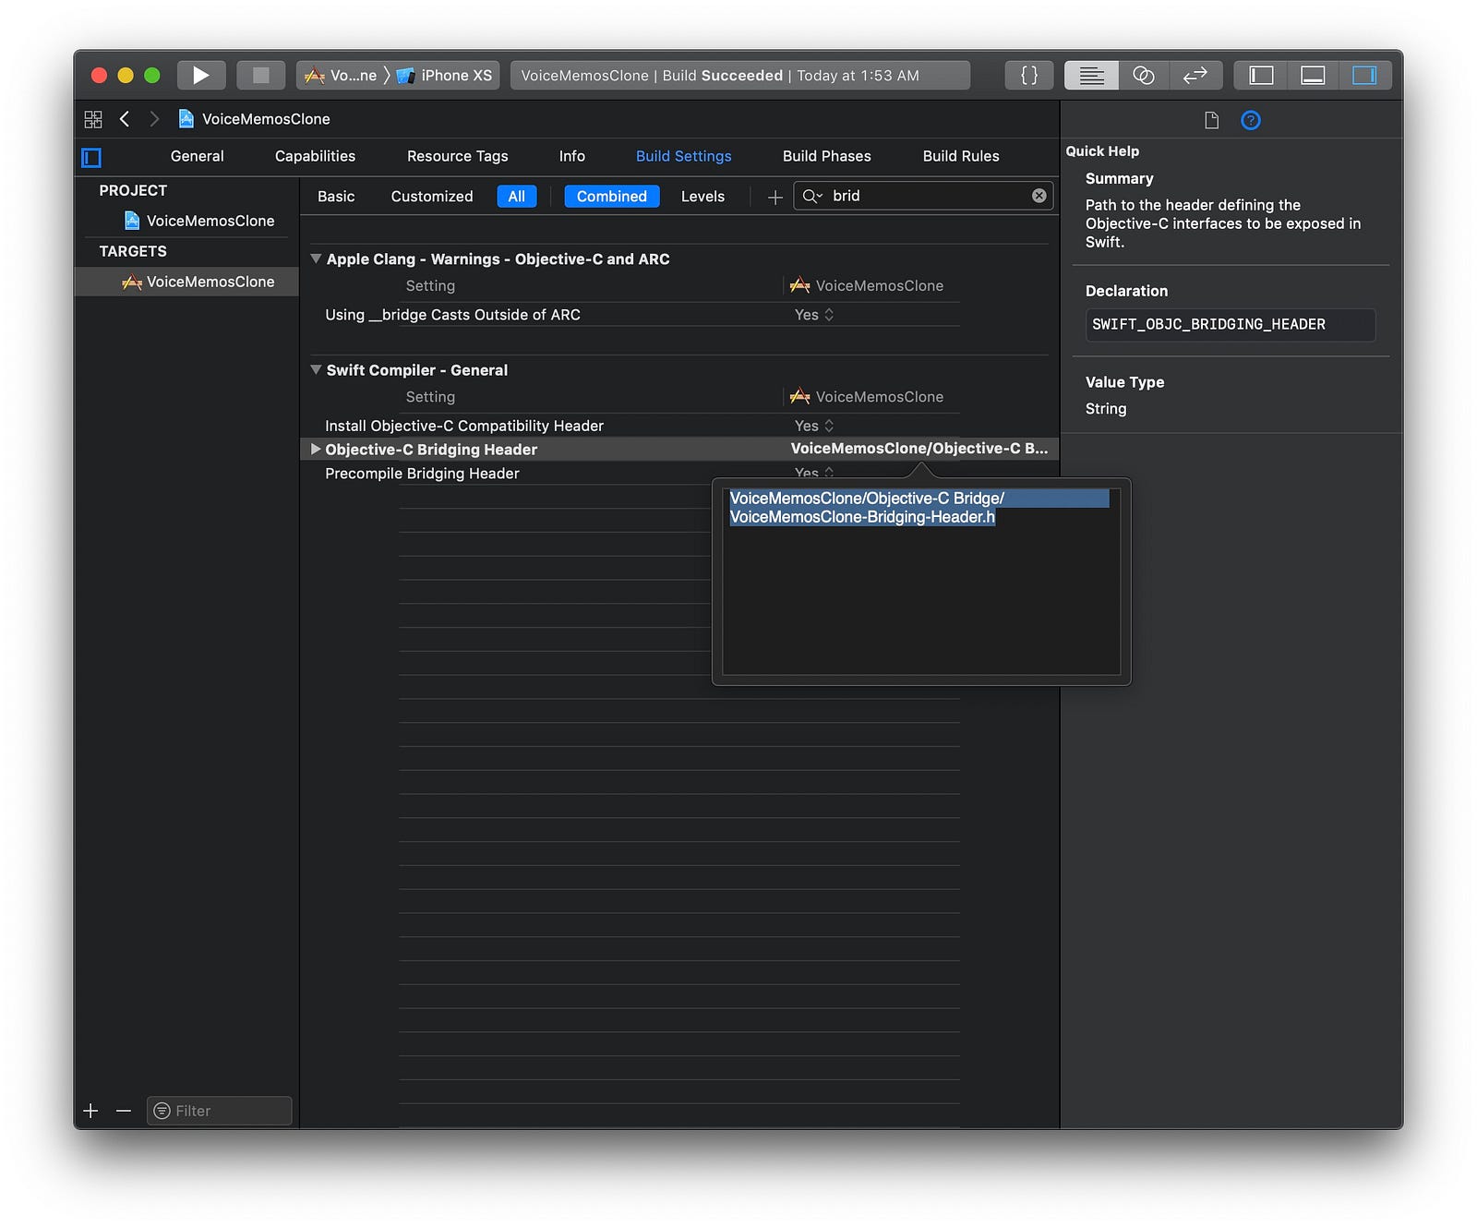Click VoiceMemosClone in the jump bar
This screenshot has height=1227, width=1477.
click(254, 119)
